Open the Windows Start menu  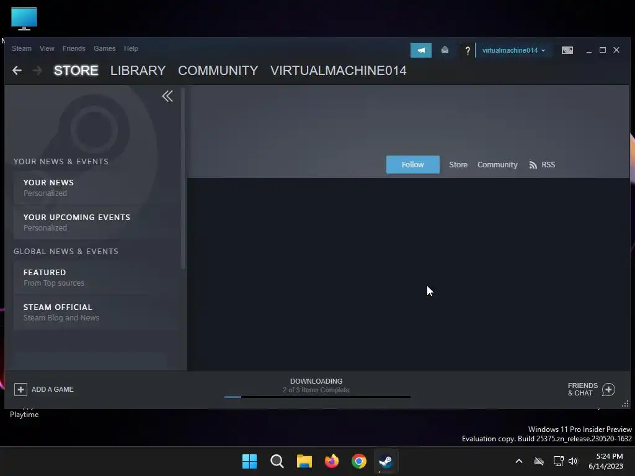pyautogui.click(x=249, y=461)
